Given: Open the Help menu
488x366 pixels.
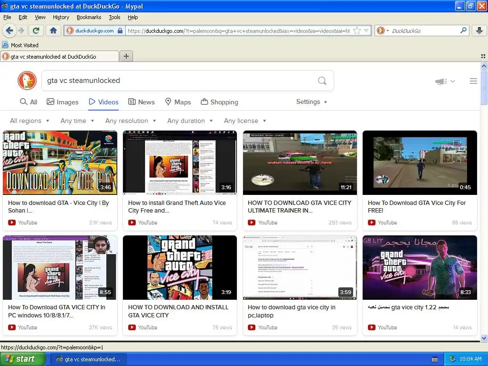Looking at the screenshot, I should [132, 17].
